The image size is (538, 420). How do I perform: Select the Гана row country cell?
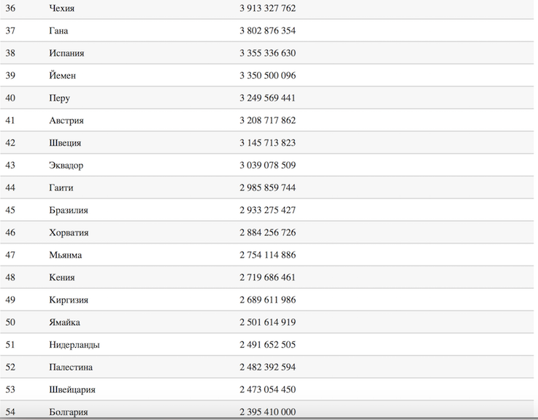[58, 31]
